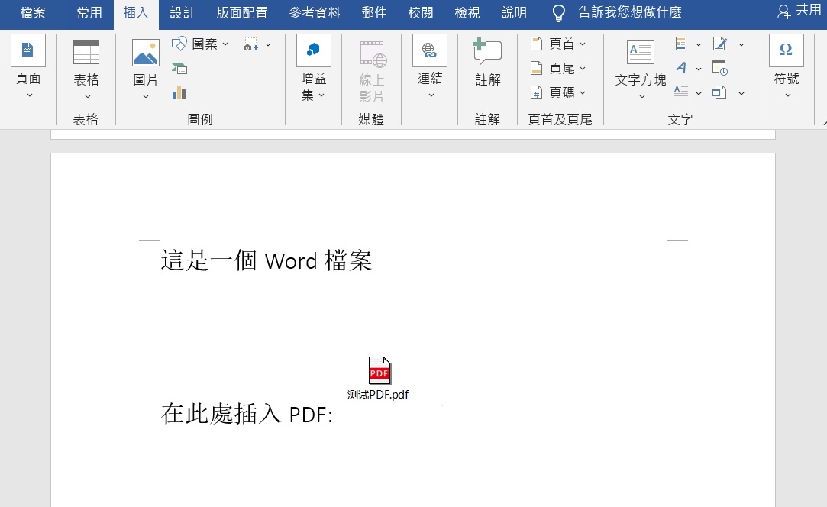The width and height of the screenshot is (827, 507).
Task: Click the Drop Cap icon
Action: point(681,93)
